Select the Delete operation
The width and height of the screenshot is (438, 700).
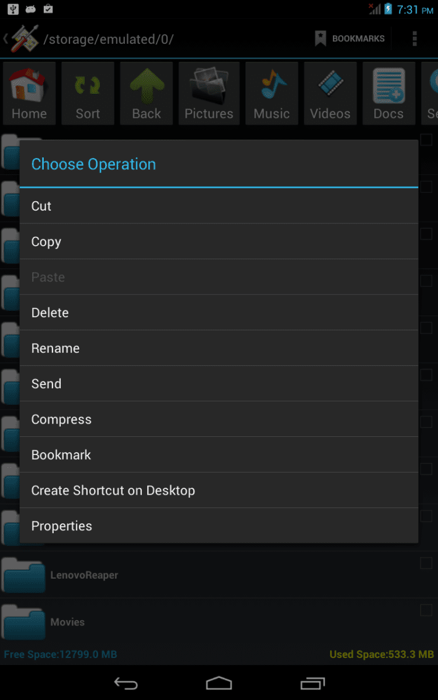point(218,313)
